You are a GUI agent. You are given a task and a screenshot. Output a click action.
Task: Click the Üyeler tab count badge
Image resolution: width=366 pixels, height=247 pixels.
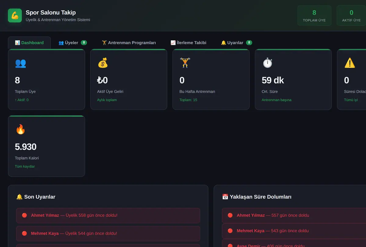coord(84,43)
